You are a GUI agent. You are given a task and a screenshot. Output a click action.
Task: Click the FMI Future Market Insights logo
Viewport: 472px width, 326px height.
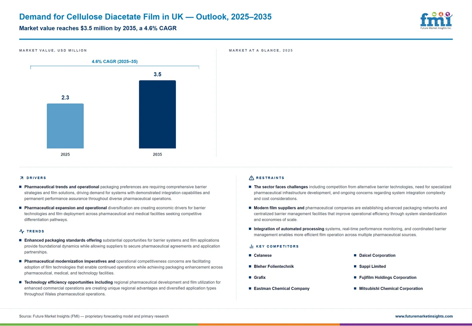pos(436,20)
